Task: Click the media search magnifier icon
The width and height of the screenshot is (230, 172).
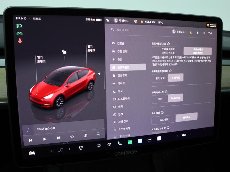Action: click(98, 134)
